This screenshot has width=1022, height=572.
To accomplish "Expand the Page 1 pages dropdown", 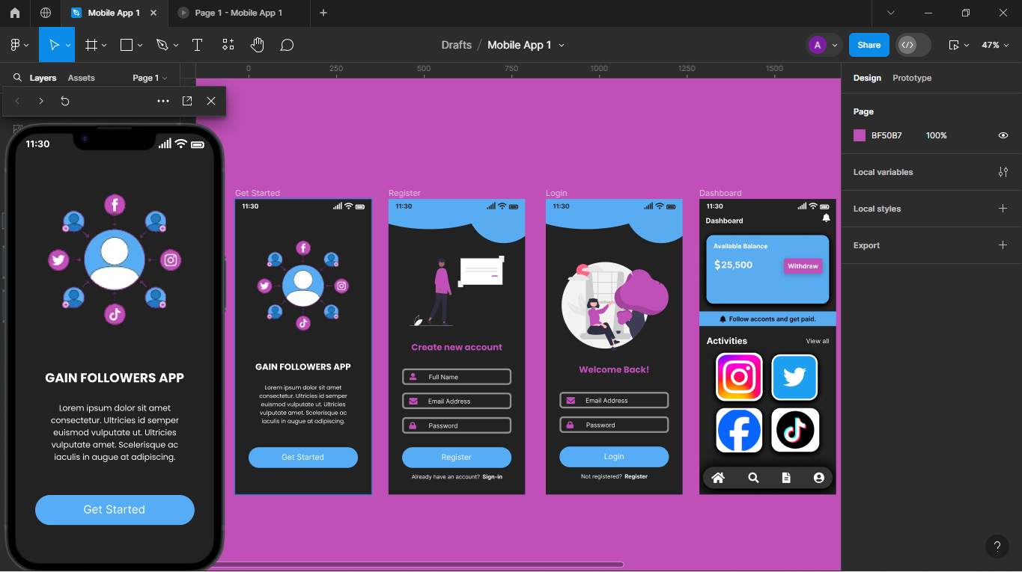I will pyautogui.click(x=150, y=78).
